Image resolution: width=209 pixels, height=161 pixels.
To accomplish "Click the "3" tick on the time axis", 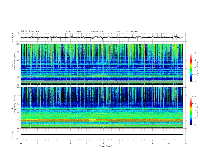I will click(x=70, y=143).
